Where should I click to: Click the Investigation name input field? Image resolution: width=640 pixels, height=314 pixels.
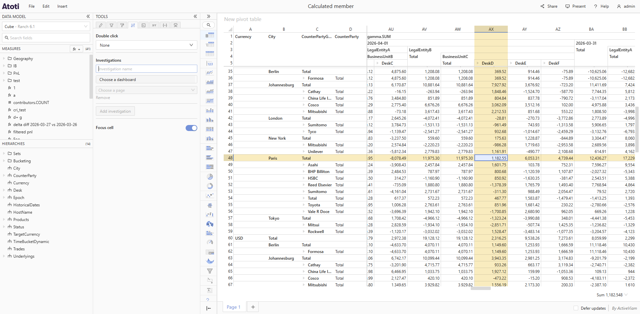146,69
